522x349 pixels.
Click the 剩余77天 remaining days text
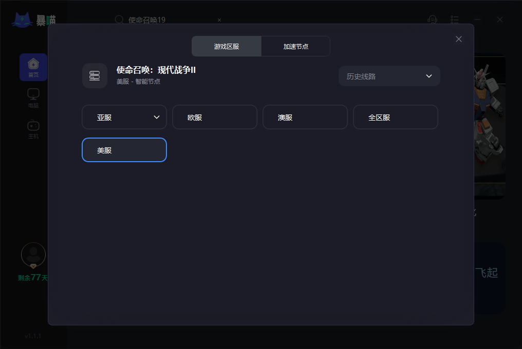(x=33, y=278)
